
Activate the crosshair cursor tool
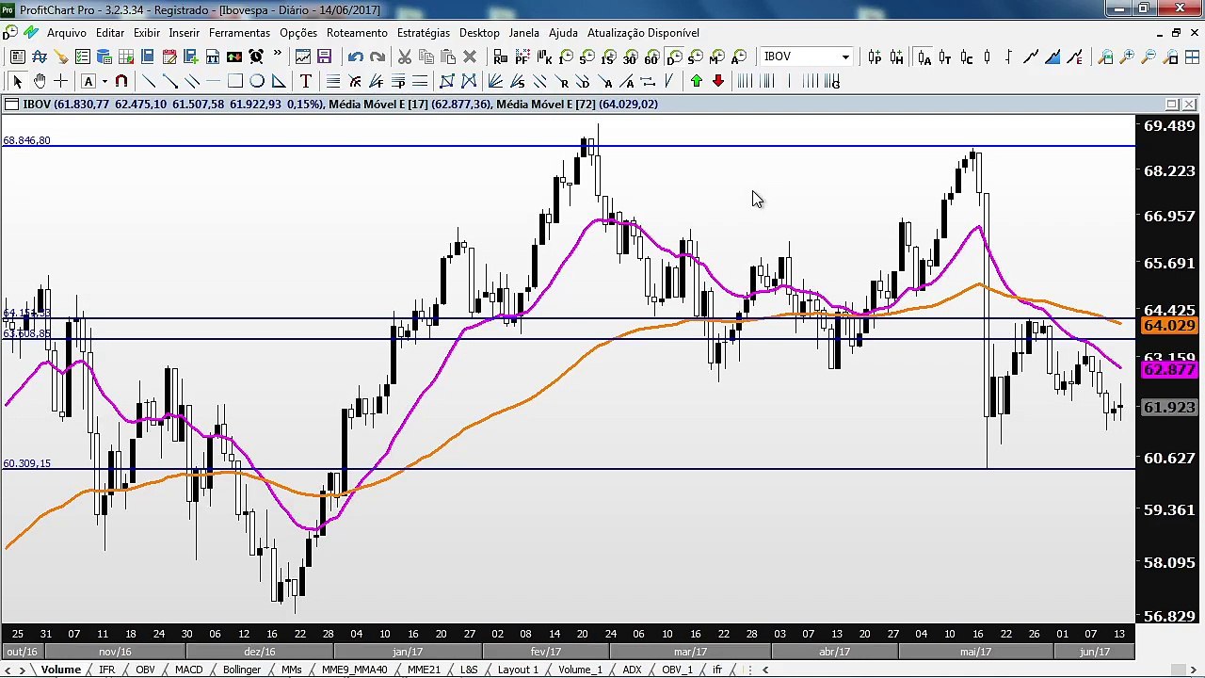(61, 81)
